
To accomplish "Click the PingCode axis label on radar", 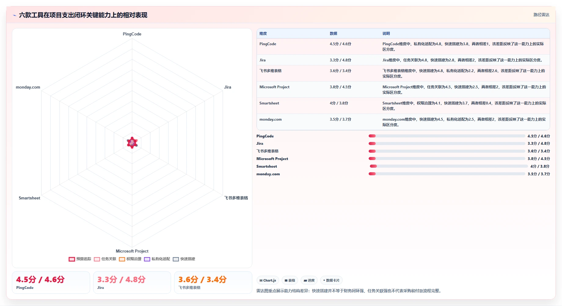I will (132, 34).
